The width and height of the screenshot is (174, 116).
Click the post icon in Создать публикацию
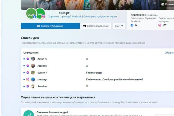(x=38, y=26)
